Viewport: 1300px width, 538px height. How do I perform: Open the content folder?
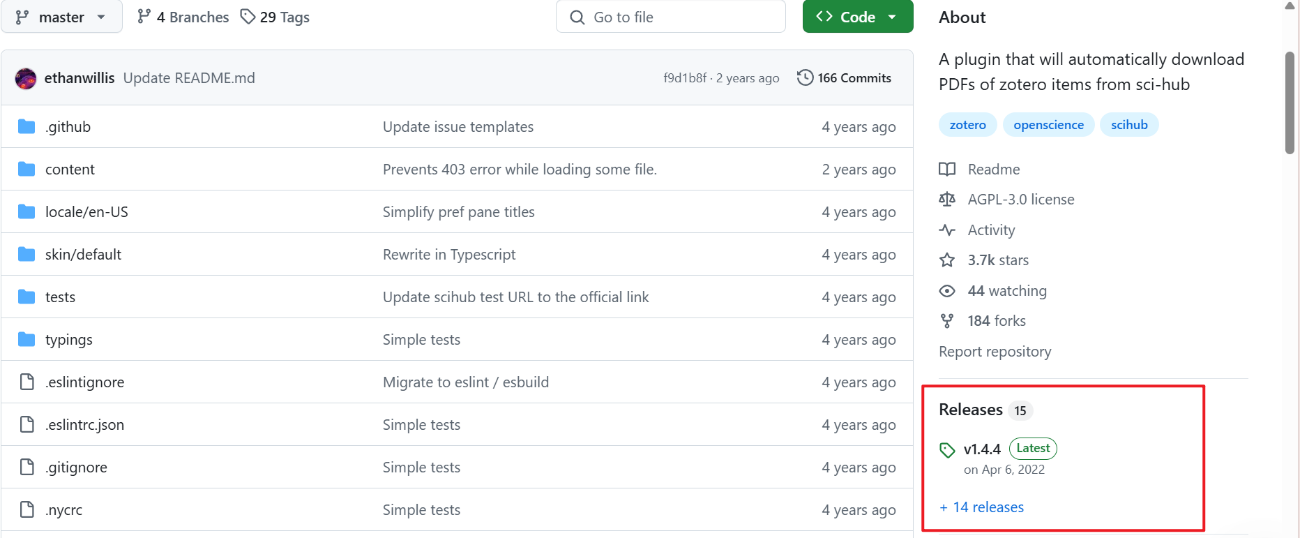(70, 170)
